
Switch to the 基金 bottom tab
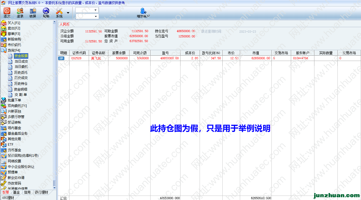16,192
